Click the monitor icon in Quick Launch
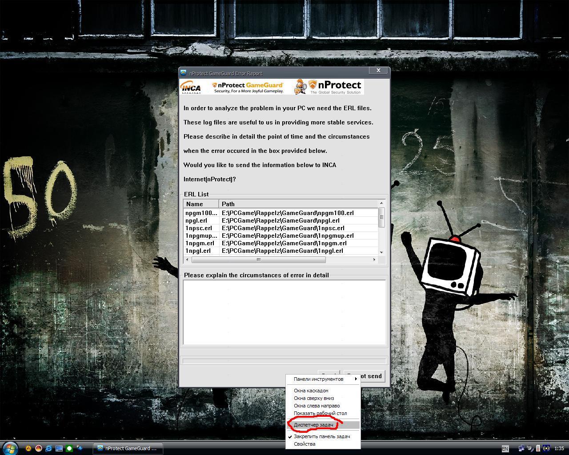 coord(59,448)
